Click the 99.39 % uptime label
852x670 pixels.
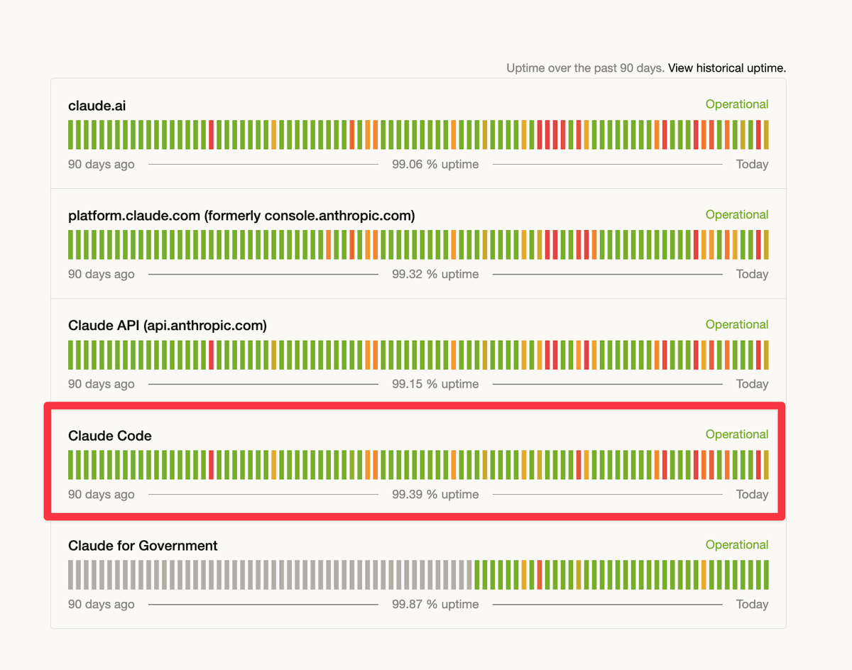click(435, 494)
